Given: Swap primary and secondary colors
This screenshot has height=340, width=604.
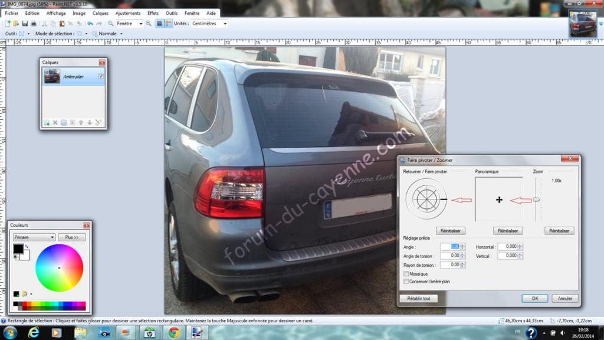Looking at the screenshot, I should pos(27,246).
